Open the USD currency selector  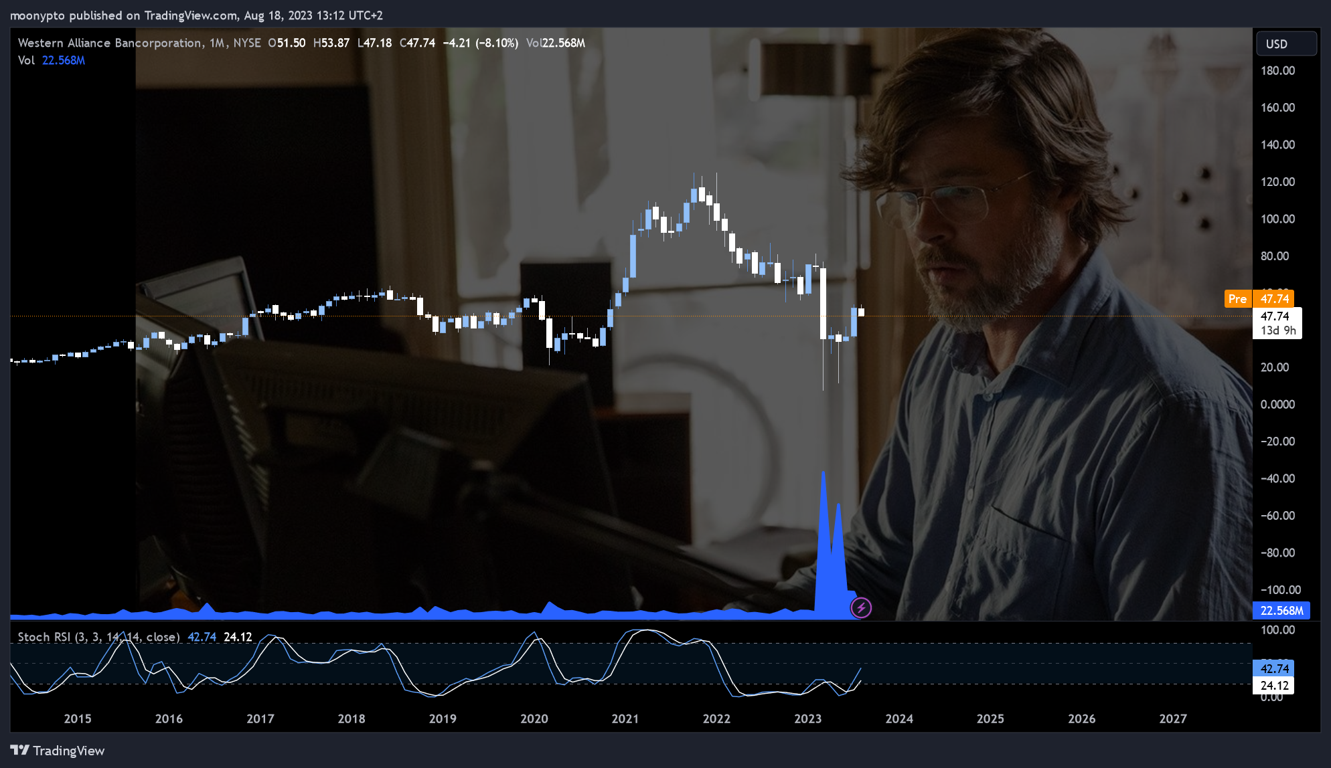pos(1286,43)
